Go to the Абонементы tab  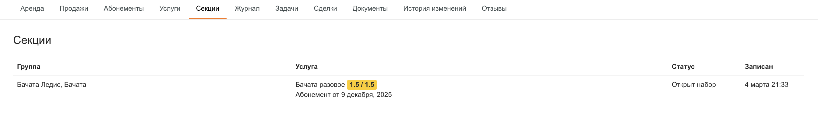[x=124, y=9]
